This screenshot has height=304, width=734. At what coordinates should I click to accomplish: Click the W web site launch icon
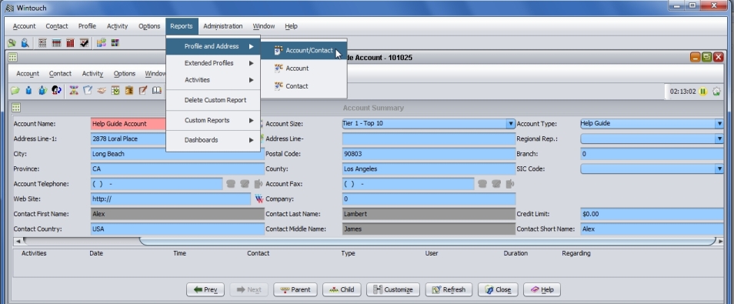coord(259,199)
